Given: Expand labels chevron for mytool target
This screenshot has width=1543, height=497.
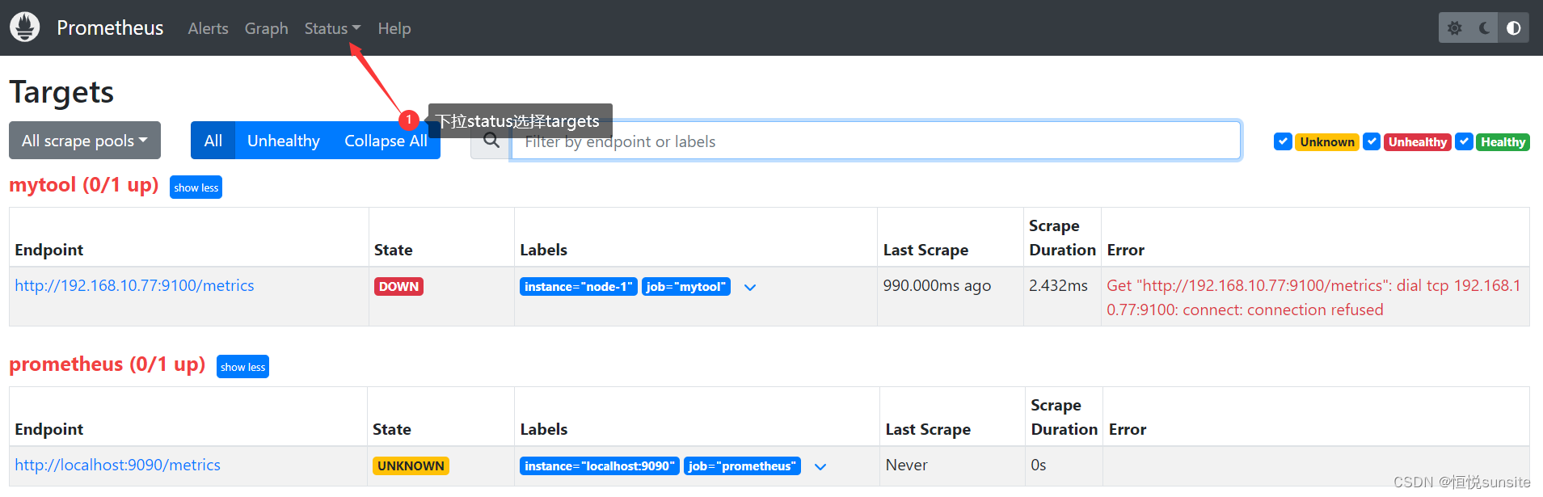Looking at the screenshot, I should 750,288.
